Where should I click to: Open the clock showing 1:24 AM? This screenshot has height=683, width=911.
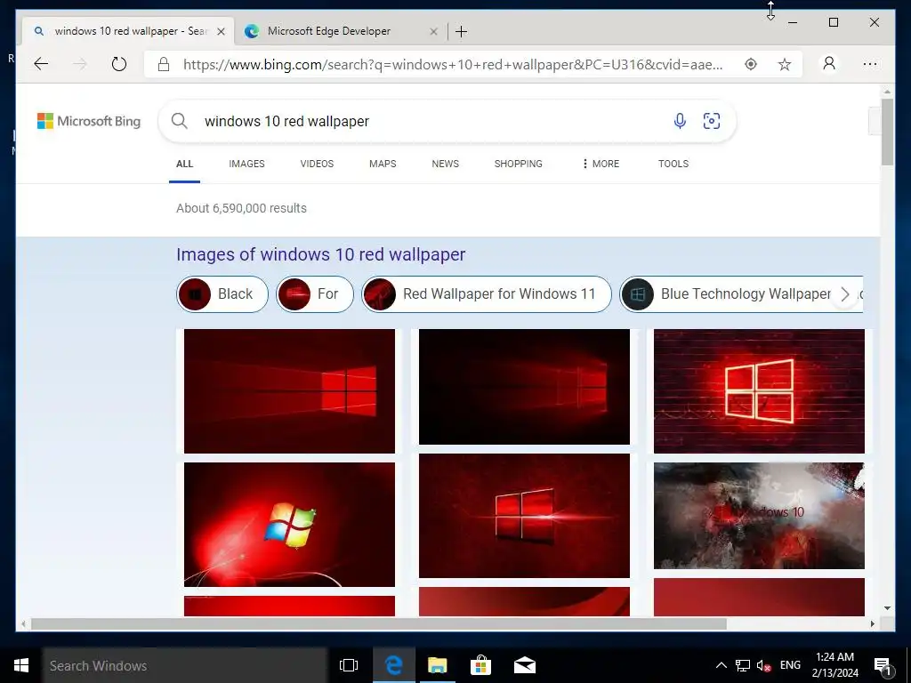click(834, 665)
